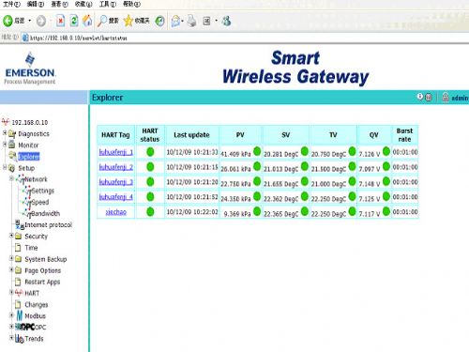Open the luhuafenji_2 HART tag link

coord(116,167)
